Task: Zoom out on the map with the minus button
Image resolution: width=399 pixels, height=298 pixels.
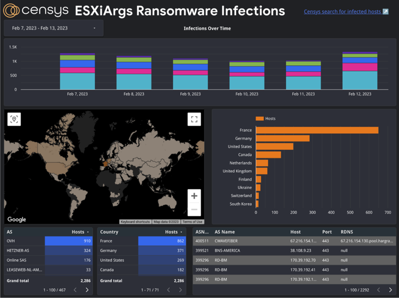Action: tap(194, 210)
